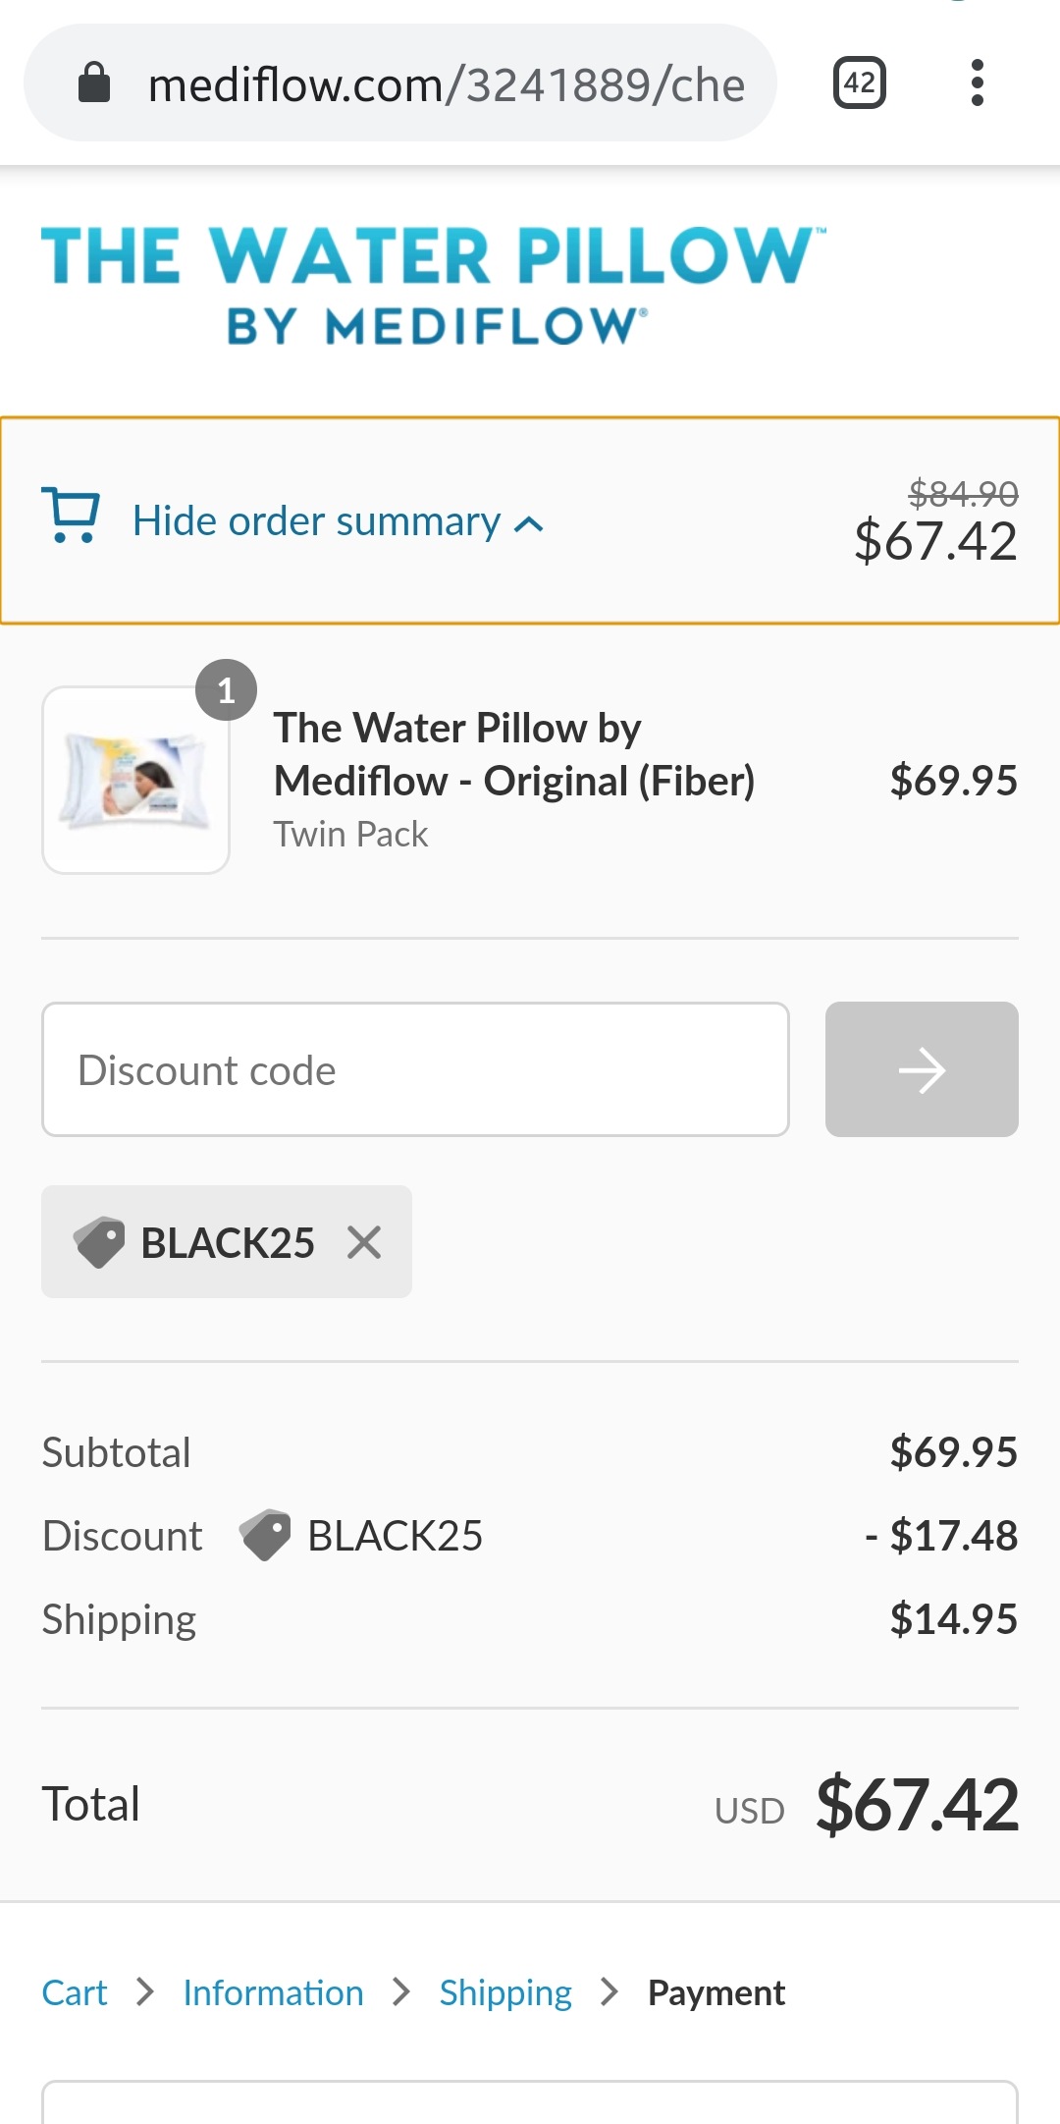This screenshot has height=2124, width=1060.
Task: Click the quantity badge on the product image
Action: pos(226,690)
